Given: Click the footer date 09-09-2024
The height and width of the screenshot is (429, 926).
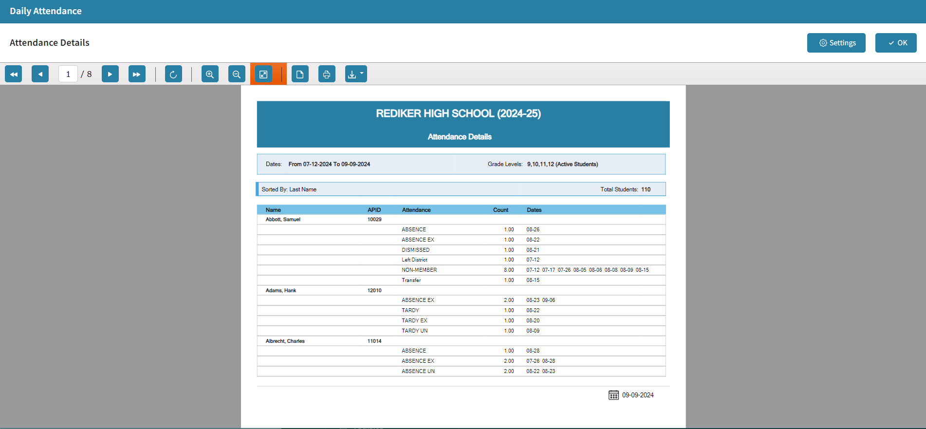Looking at the screenshot, I should pyautogui.click(x=638, y=395).
